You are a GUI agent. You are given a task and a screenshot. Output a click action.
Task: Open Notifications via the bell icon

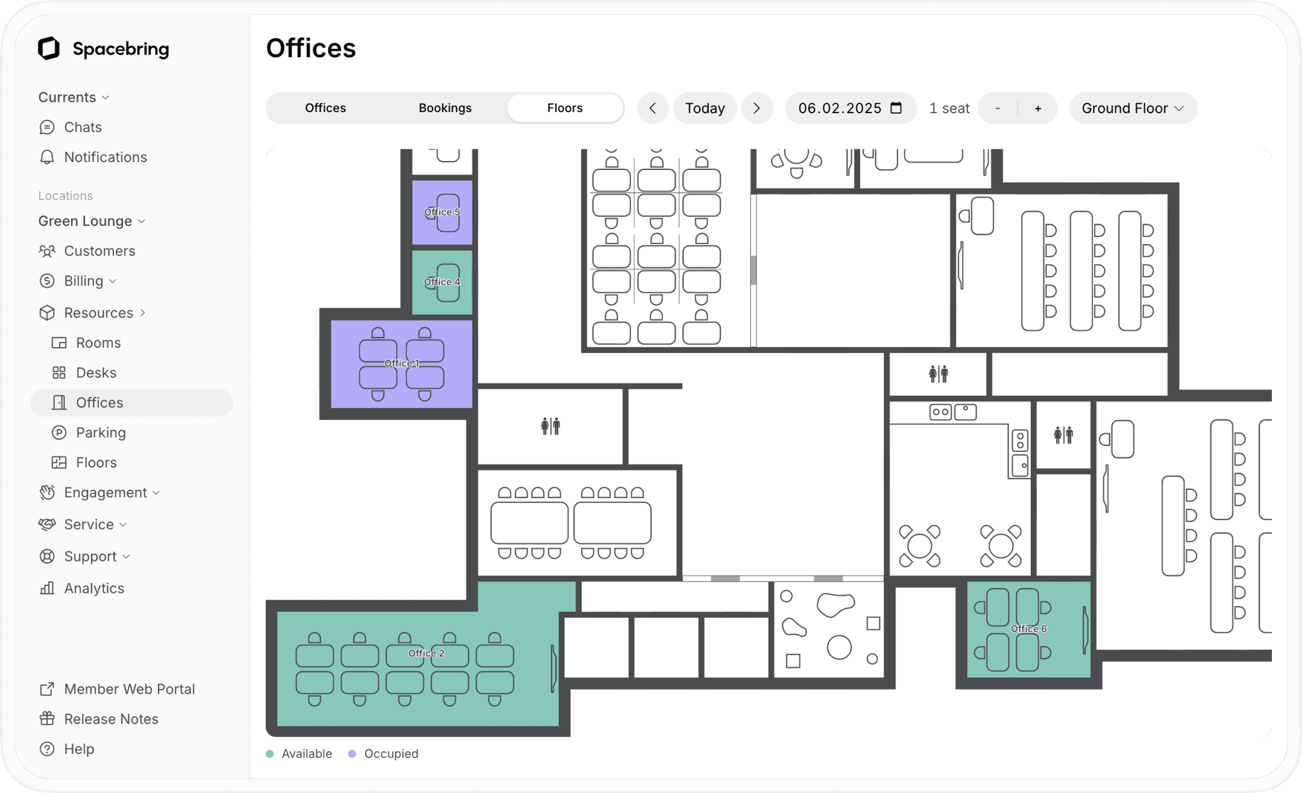tap(47, 157)
